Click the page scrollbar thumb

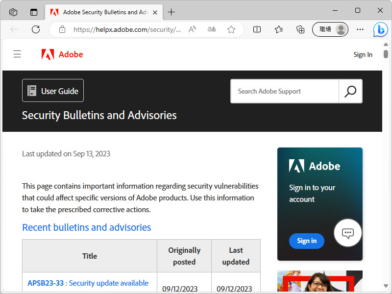click(x=386, y=54)
